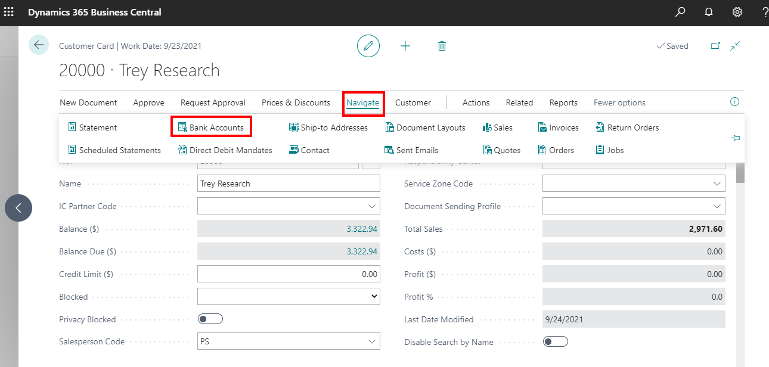Go back with the arrow button
The height and width of the screenshot is (367, 769).
tap(39, 45)
